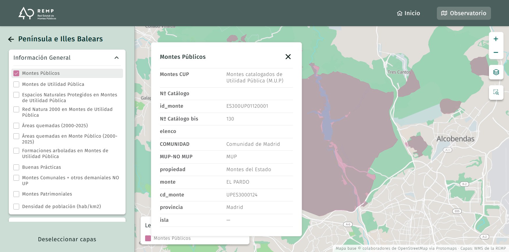Enable Densidad de población layer
Screen dimensions: 509x252
pyautogui.click(x=16, y=207)
